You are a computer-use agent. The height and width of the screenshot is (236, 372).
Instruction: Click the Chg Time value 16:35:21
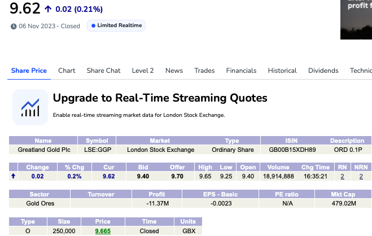[316, 177]
